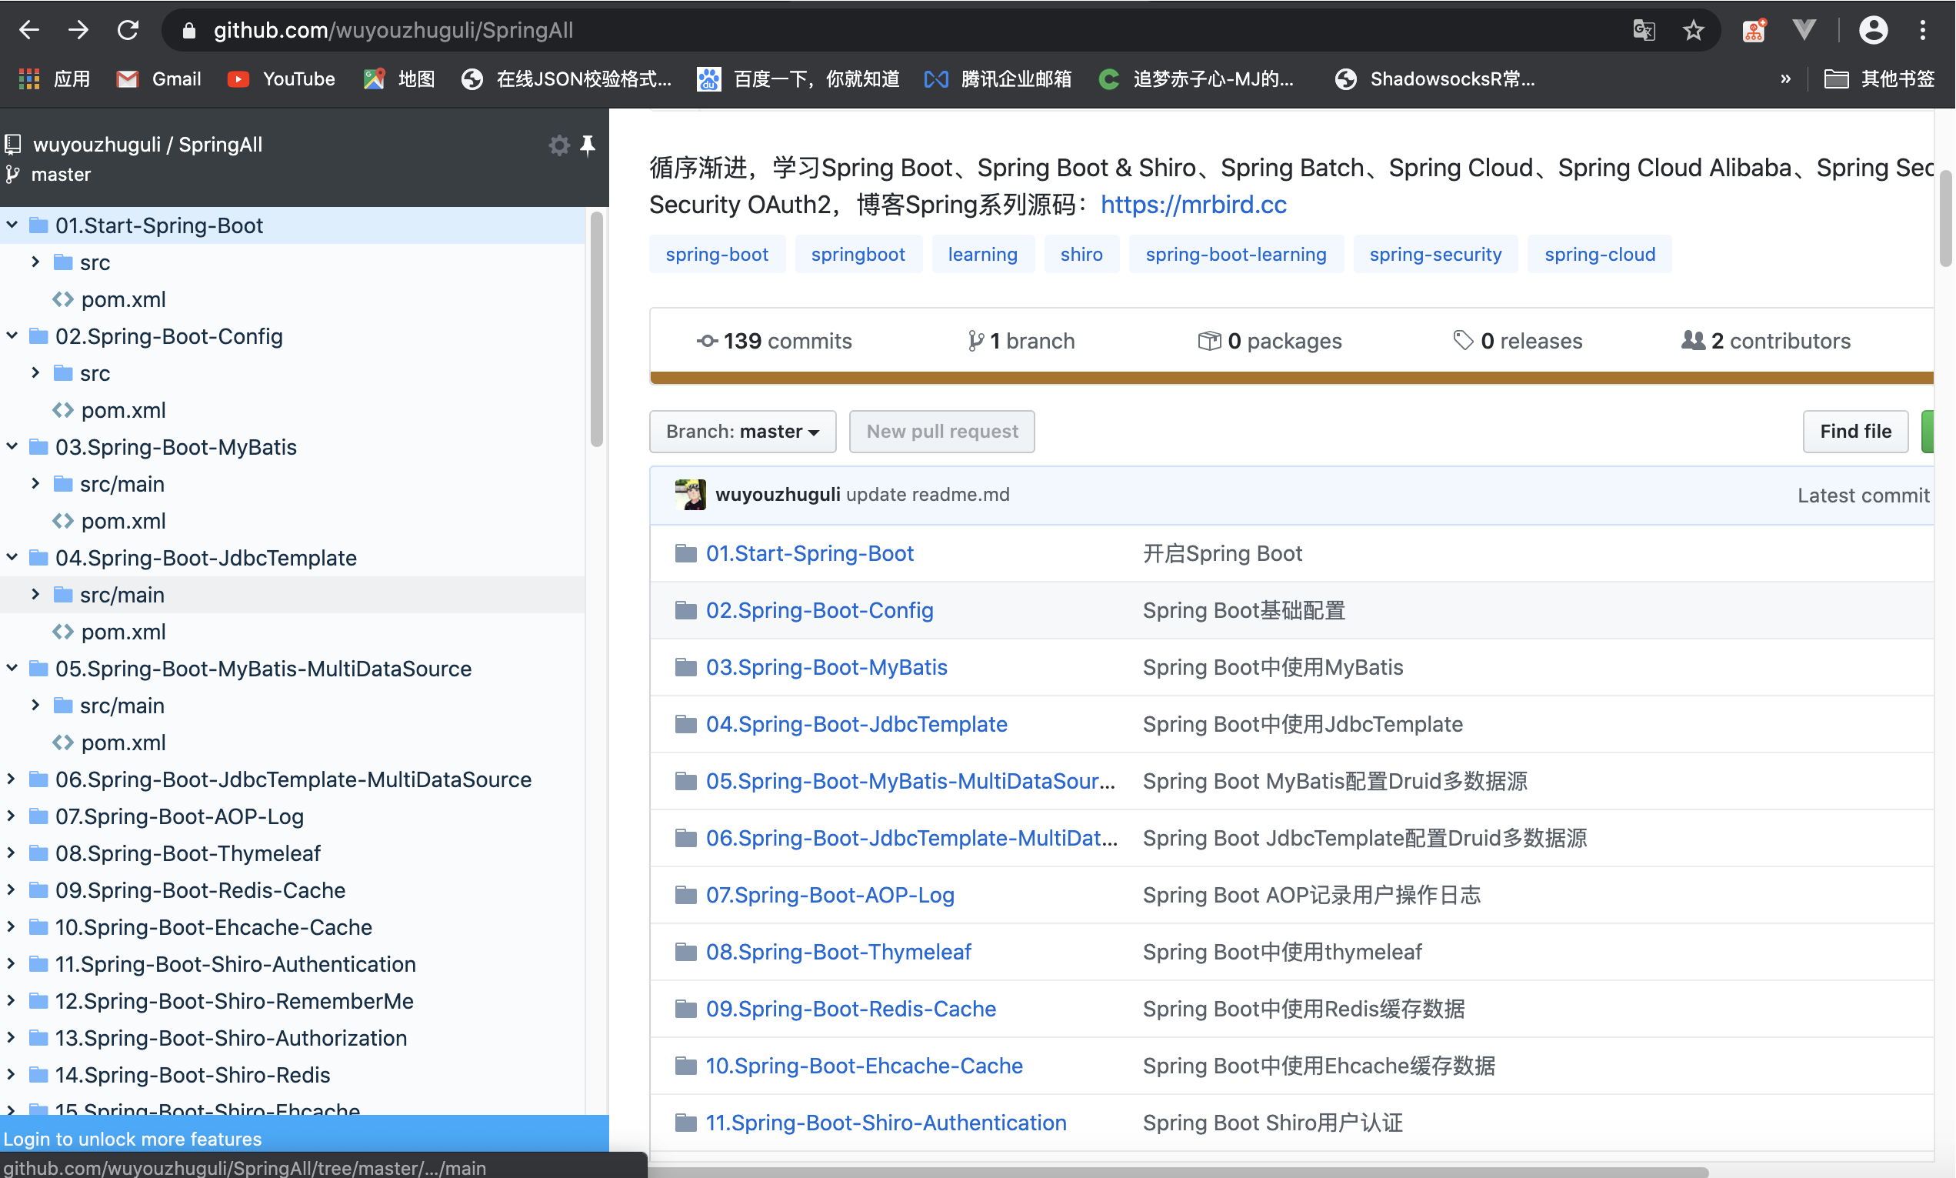Click the spring-security topic tag
The width and height of the screenshot is (1956, 1178).
pos(1435,254)
